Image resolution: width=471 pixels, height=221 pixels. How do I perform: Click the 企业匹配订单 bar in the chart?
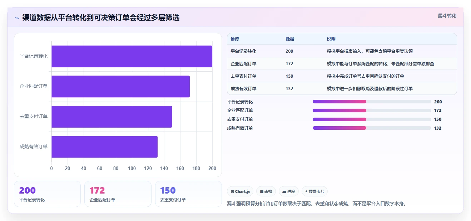[120, 86]
